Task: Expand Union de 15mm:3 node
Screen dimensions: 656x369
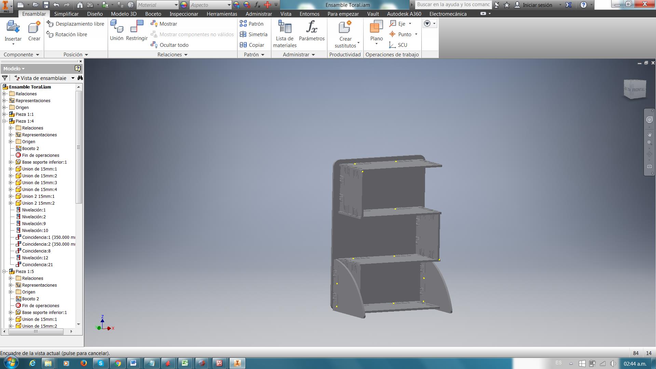Action: coord(11,183)
